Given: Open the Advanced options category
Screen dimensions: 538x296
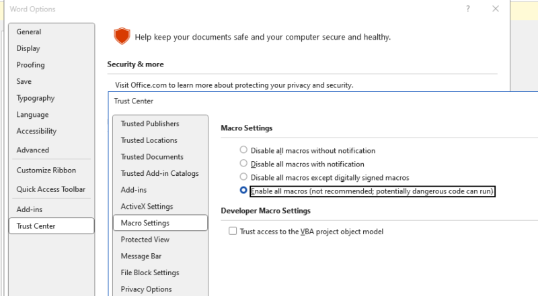Looking at the screenshot, I should [33, 150].
